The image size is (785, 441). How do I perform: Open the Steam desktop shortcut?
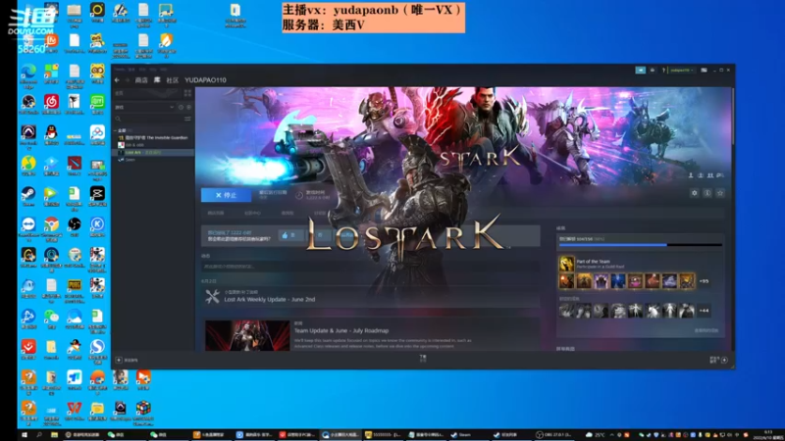pos(28,196)
